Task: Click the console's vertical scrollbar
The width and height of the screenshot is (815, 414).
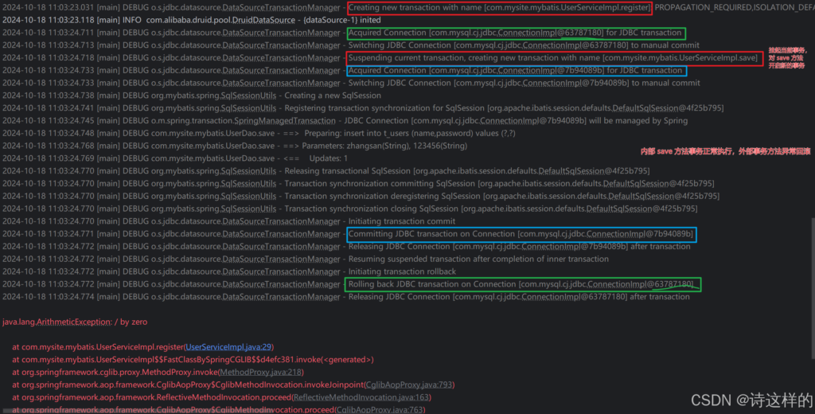Action: (x=812, y=287)
